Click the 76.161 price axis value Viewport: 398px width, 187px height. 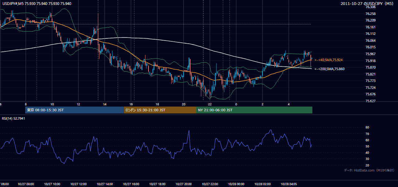coord(370,27)
